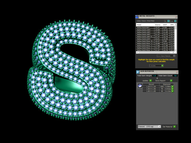191x143 pixels.
Task: Click the first cyan unit button beside the Library label
Action: (168, 21)
